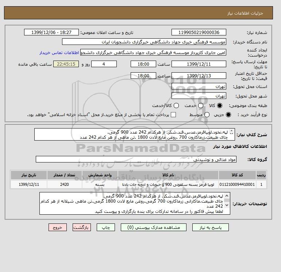Click the general need description text area
This screenshot has height=272, width=281.
coord(135,134)
